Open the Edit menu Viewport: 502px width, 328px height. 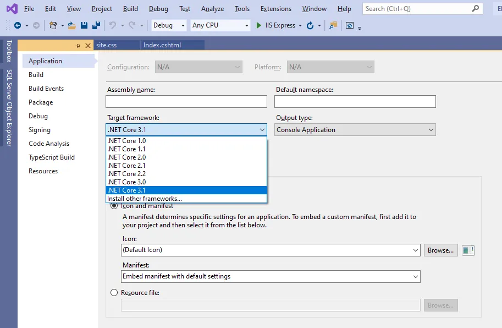(x=50, y=9)
